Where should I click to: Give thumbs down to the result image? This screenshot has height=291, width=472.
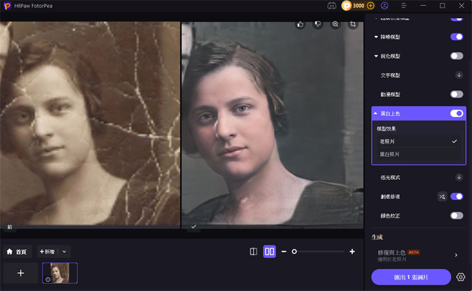click(x=318, y=25)
